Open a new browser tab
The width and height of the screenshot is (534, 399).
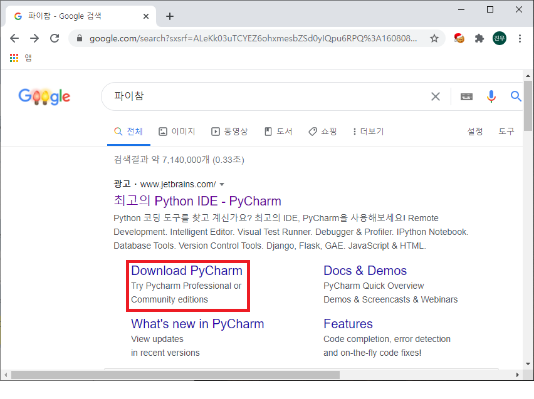click(170, 16)
